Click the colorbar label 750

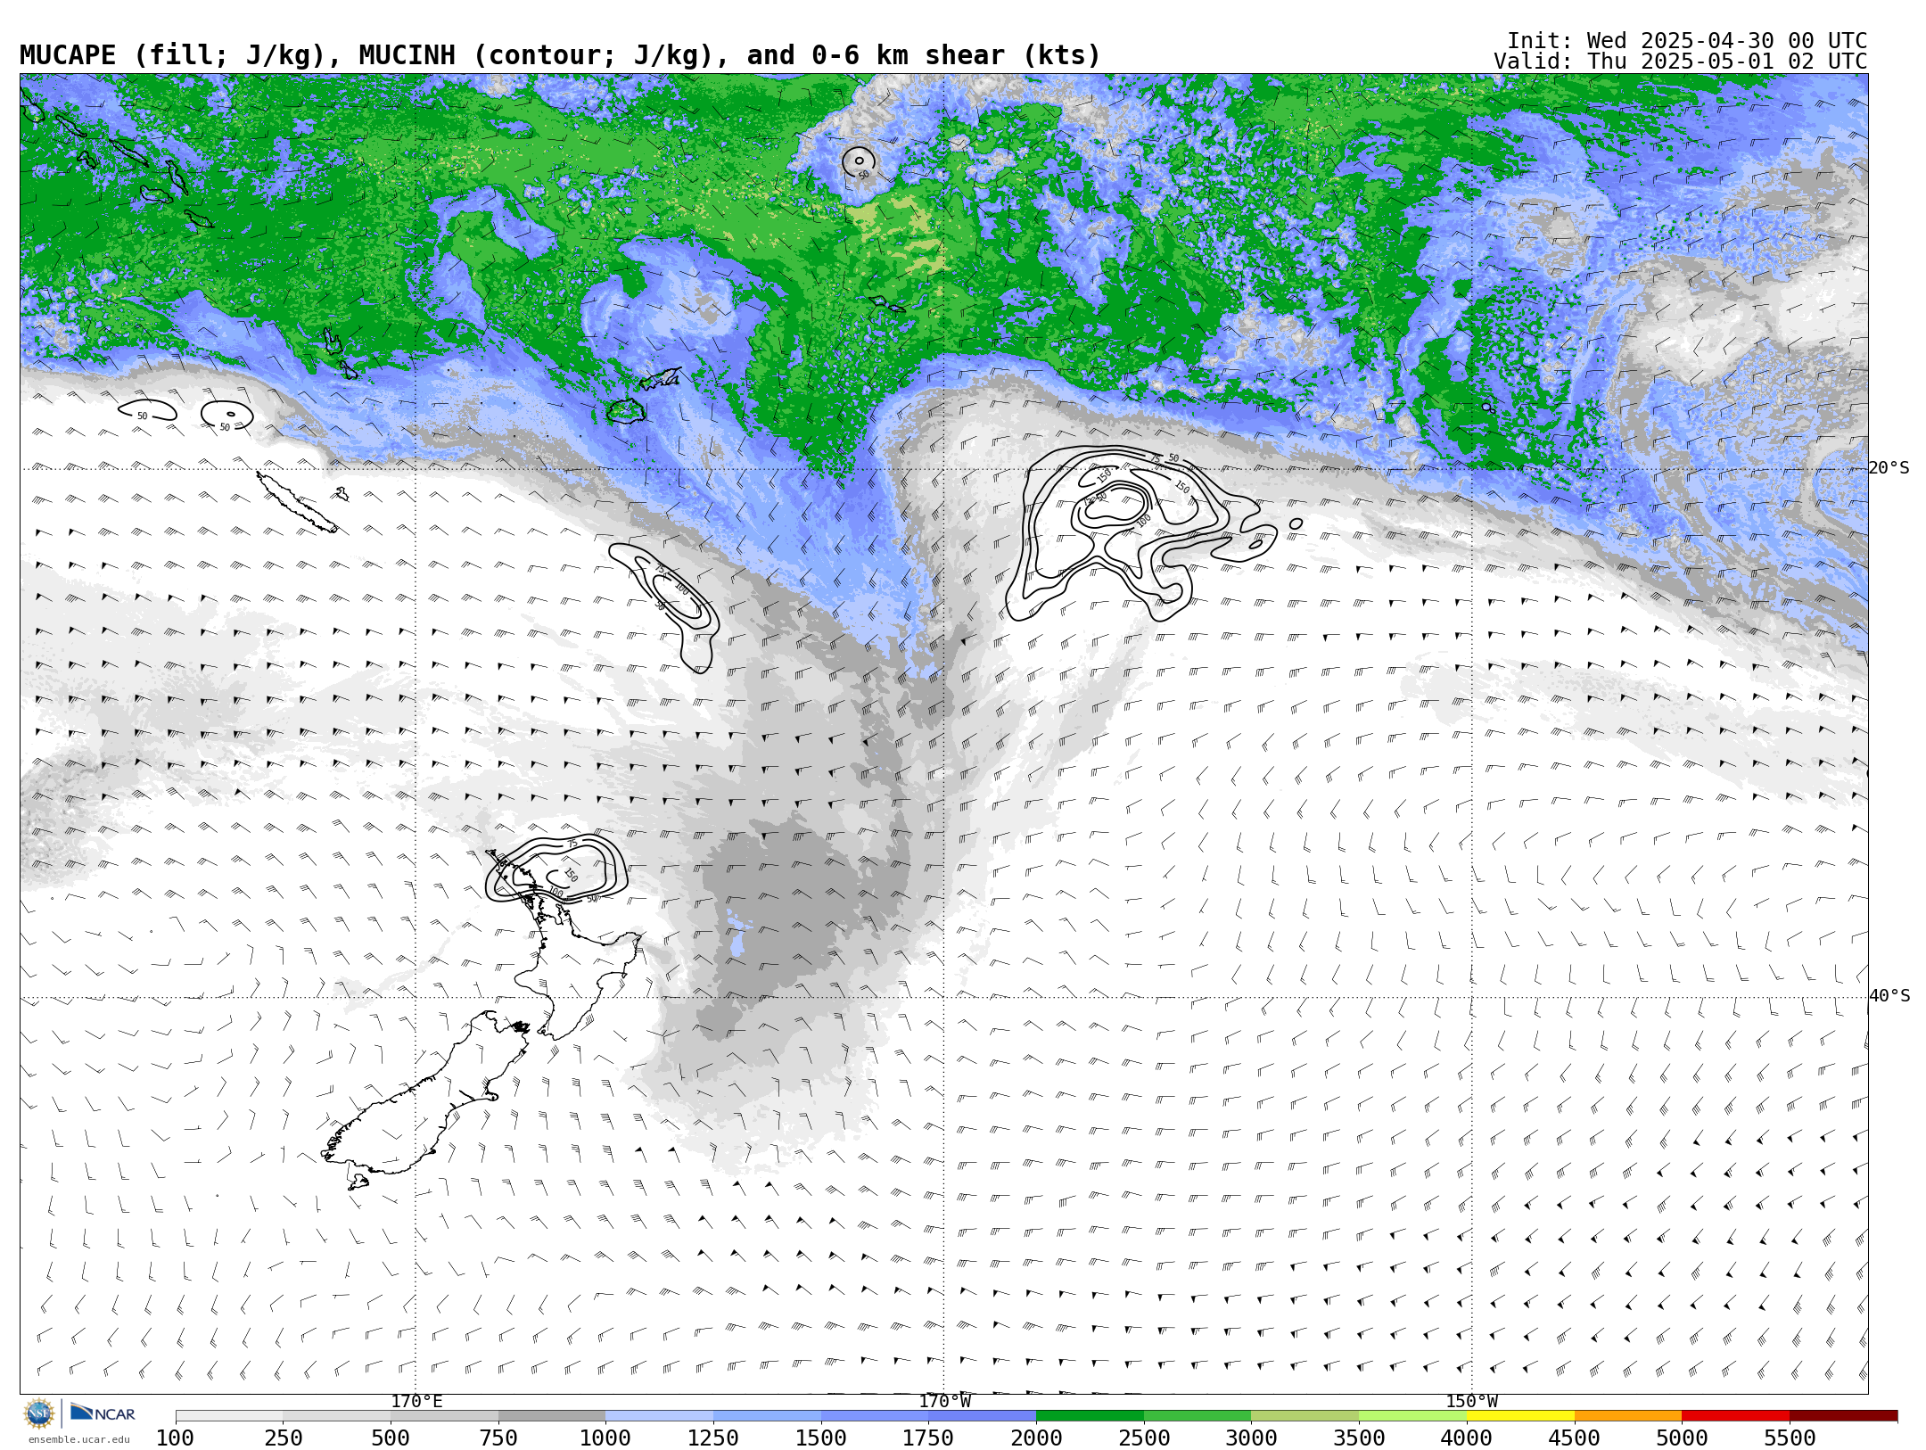coord(498,1438)
